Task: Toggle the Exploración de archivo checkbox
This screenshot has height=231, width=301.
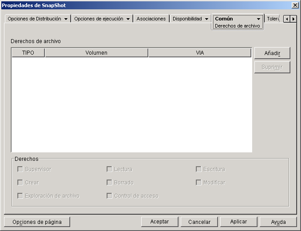Action: pos(20,196)
